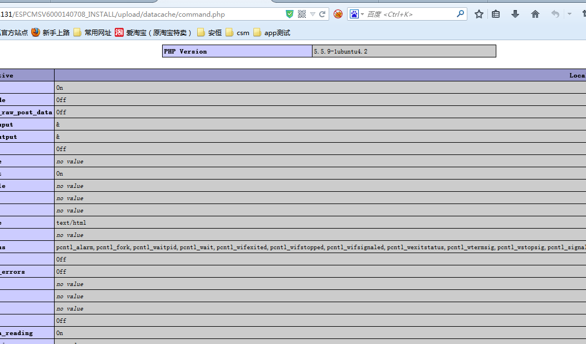Click the green shield security icon in address bar

click(x=290, y=14)
